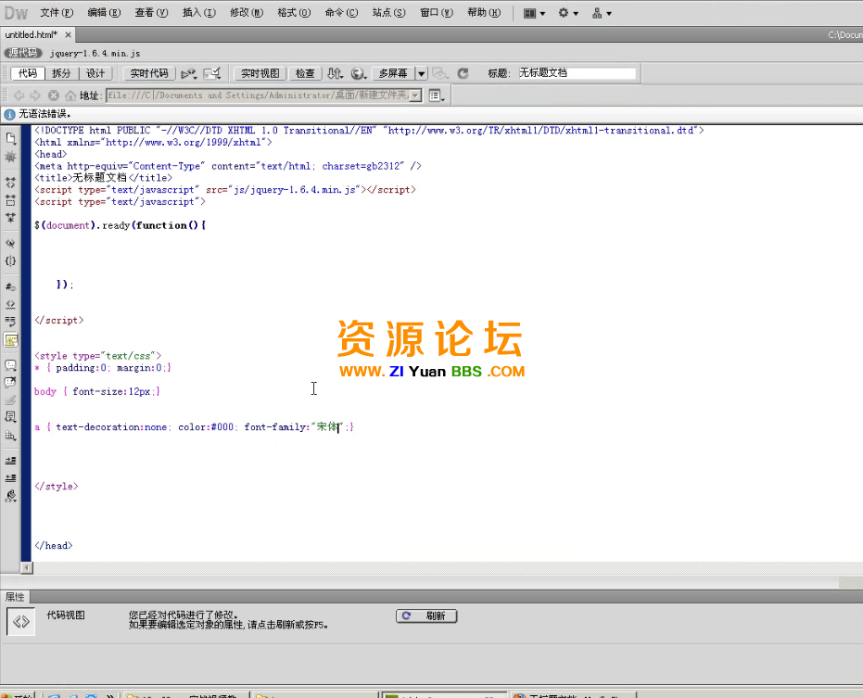Viewport: 863px width, 698px height.
Task: Click Collapse Full Tag icon
Action: tap(10, 182)
